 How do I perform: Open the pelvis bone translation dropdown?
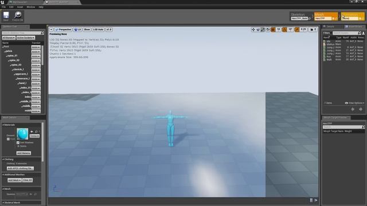click(36, 51)
